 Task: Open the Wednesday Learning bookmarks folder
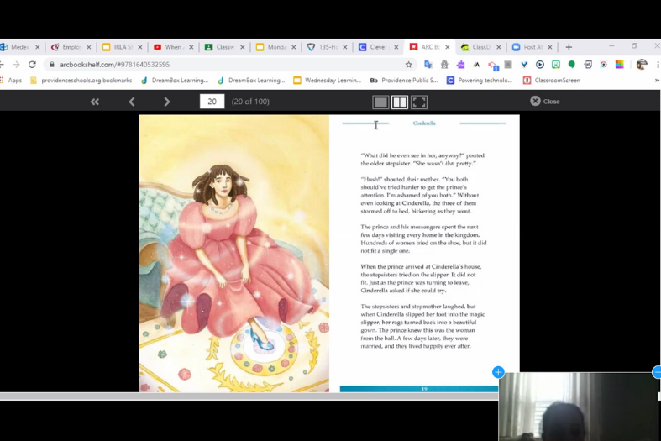[327, 81]
